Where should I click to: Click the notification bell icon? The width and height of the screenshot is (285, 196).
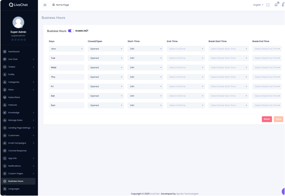pos(276,5)
